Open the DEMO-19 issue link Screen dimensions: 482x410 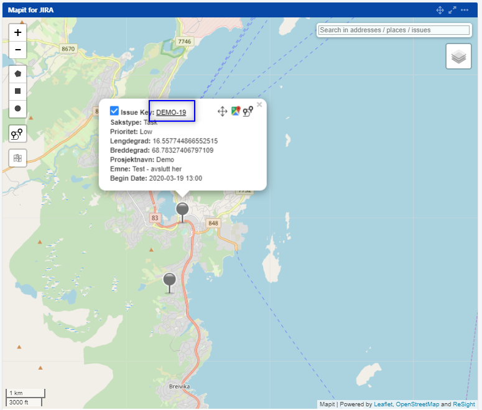(171, 112)
